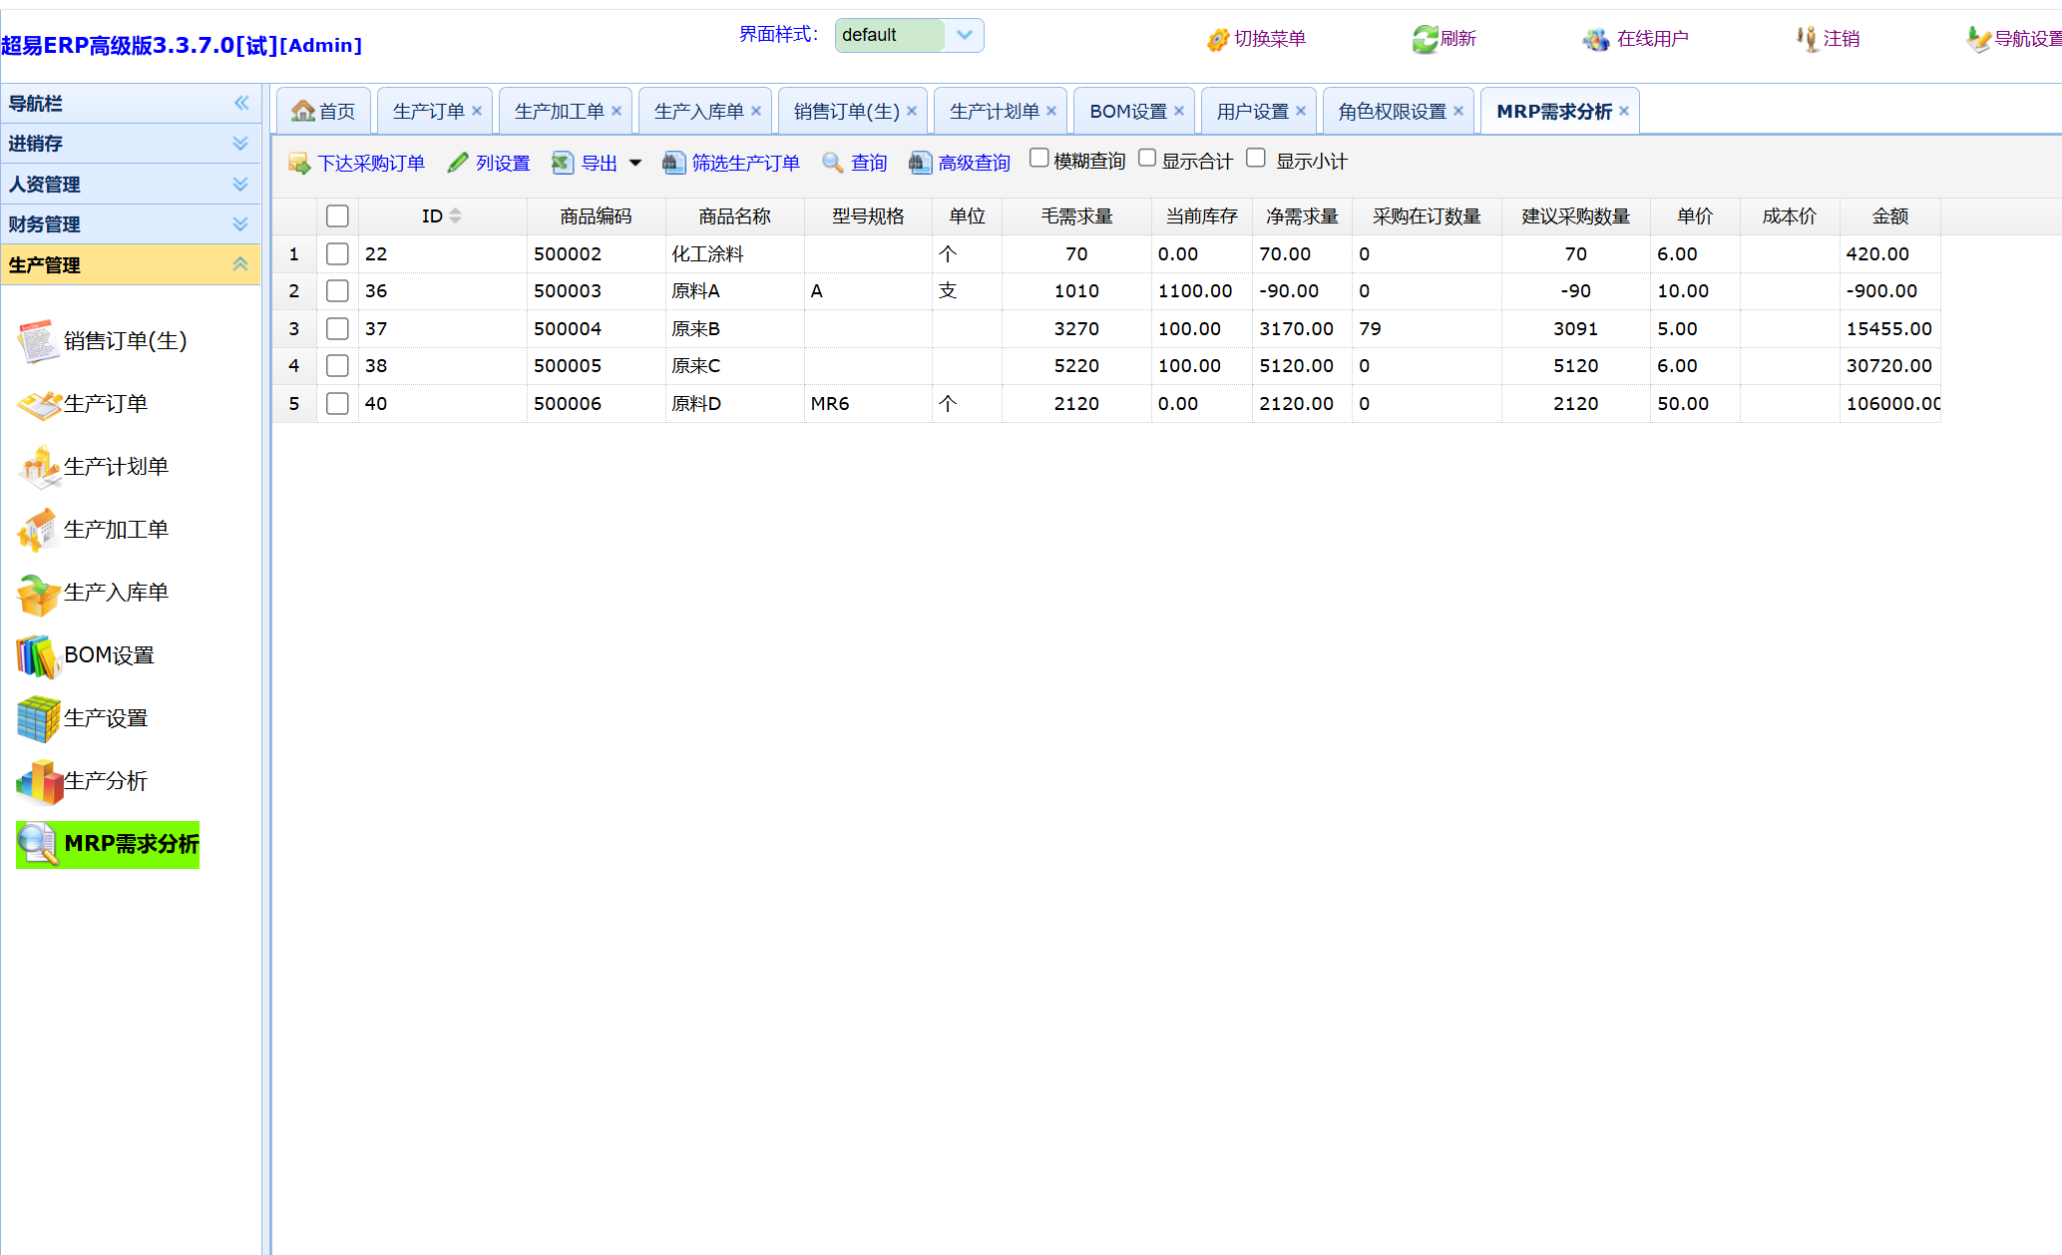
Task: Open 销售订单(生) document icon in sidebar
Action: pyautogui.click(x=38, y=341)
